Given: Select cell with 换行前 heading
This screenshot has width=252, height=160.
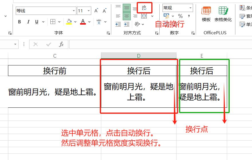Looking at the screenshot, I should click(x=55, y=71).
